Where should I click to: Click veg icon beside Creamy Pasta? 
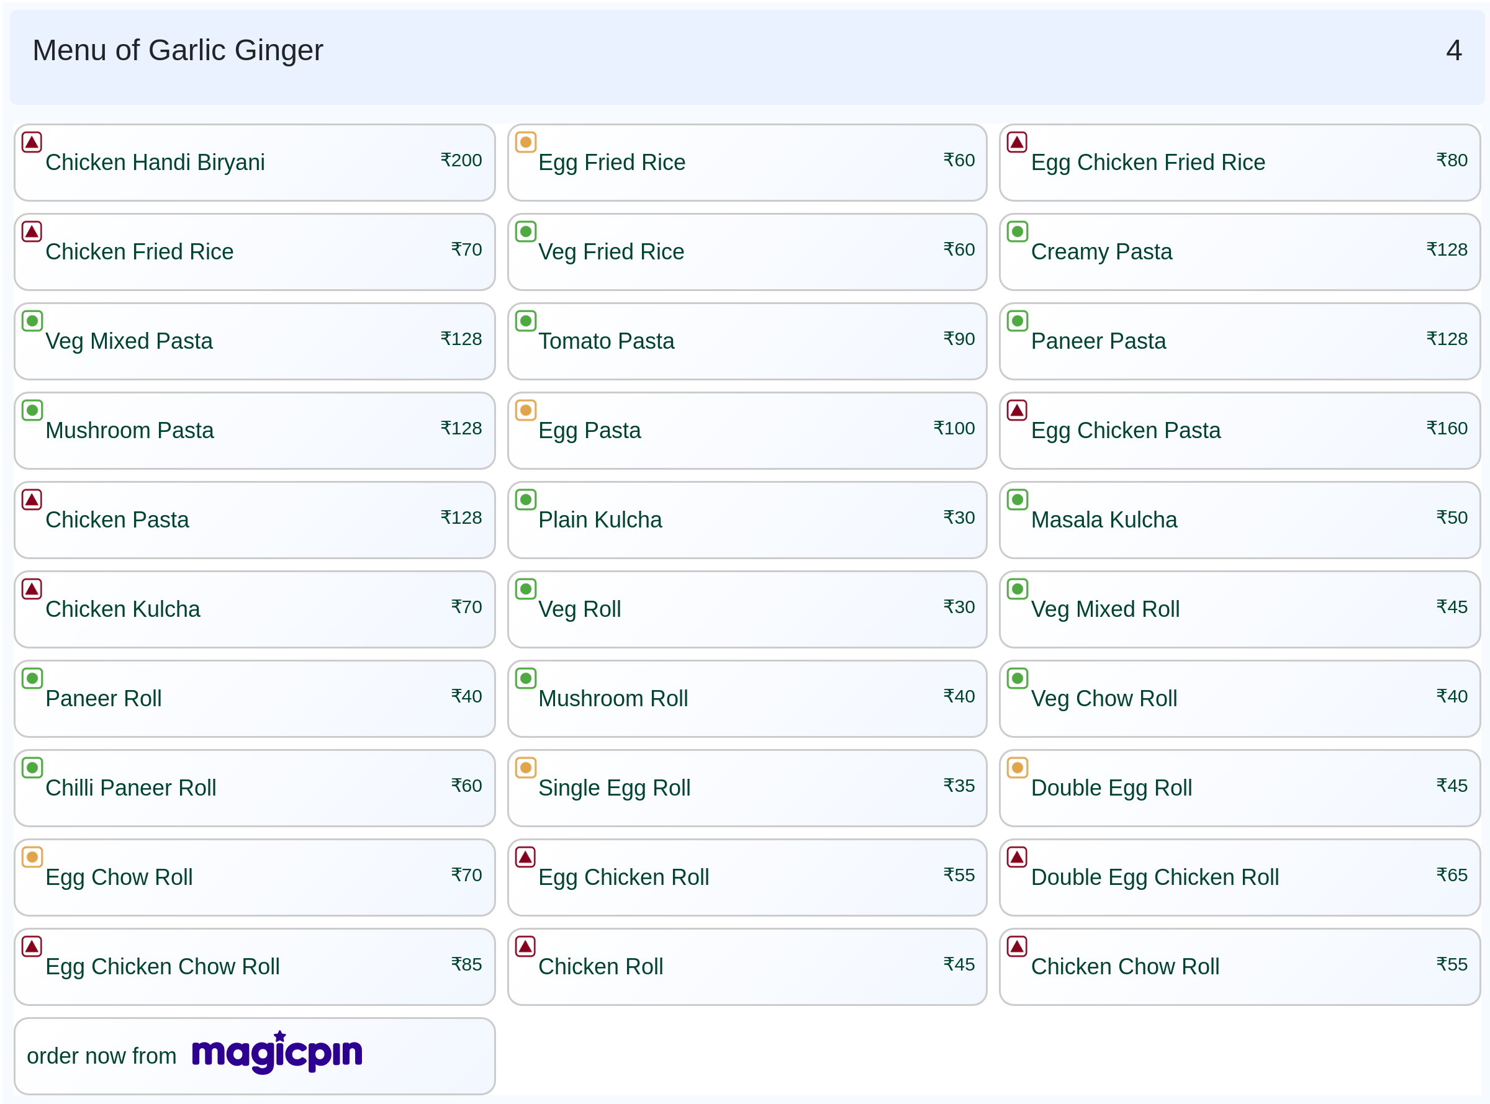pyautogui.click(x=1018, y=232)
